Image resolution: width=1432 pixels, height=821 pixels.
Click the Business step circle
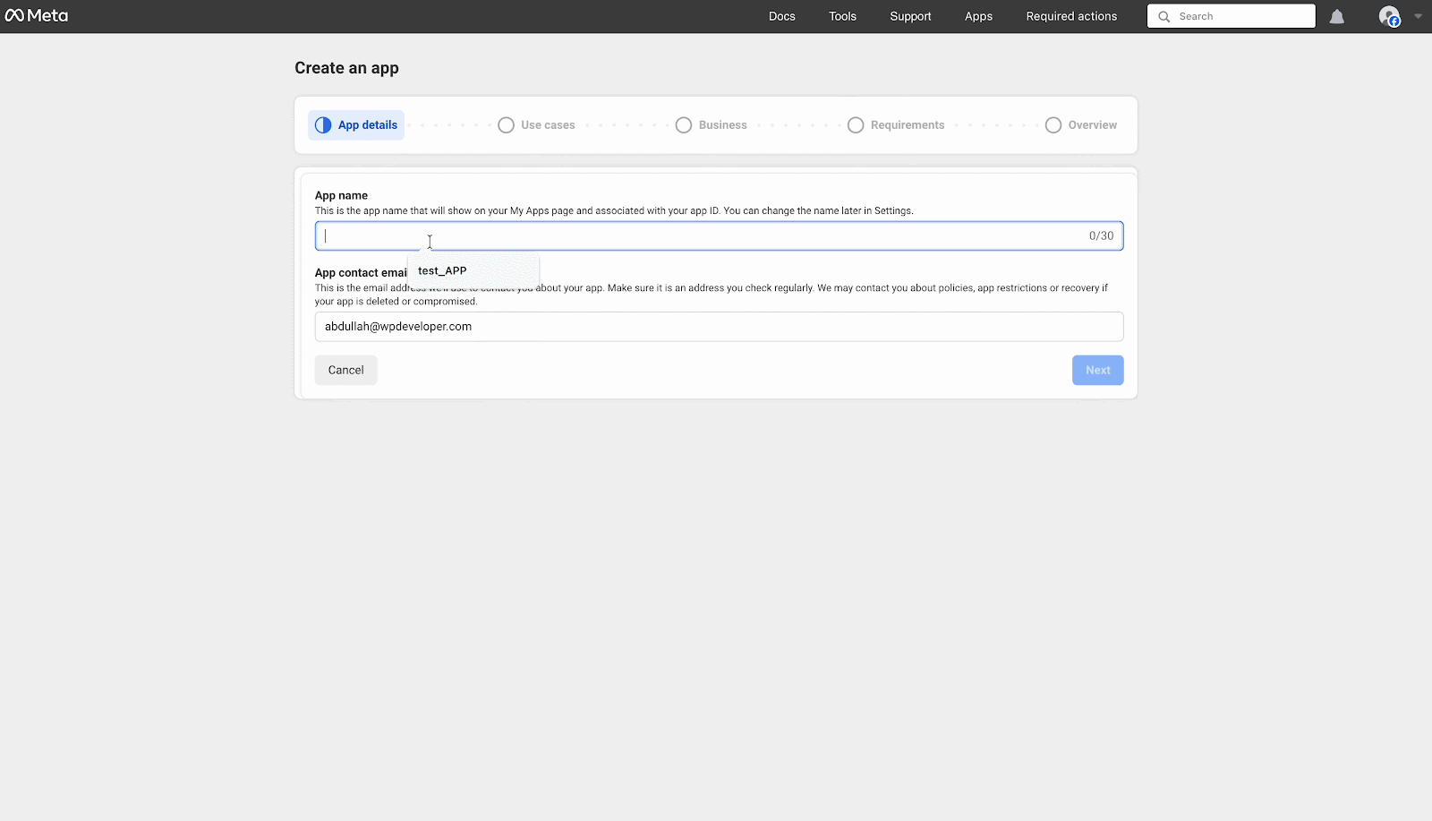click(683, 124)
